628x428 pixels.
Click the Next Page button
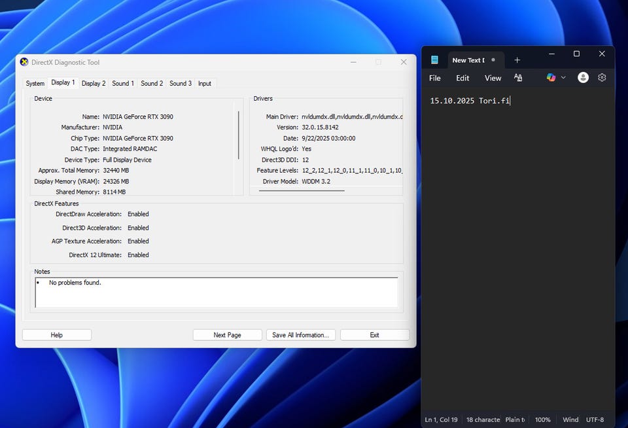click(x=227, y=335)
